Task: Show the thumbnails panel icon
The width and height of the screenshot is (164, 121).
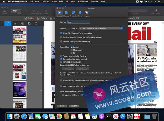Action: 8,23
